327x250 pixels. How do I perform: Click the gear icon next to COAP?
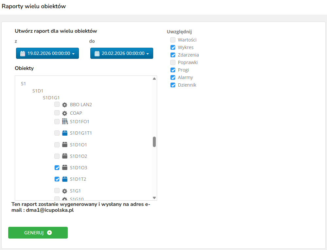(64, 113)
